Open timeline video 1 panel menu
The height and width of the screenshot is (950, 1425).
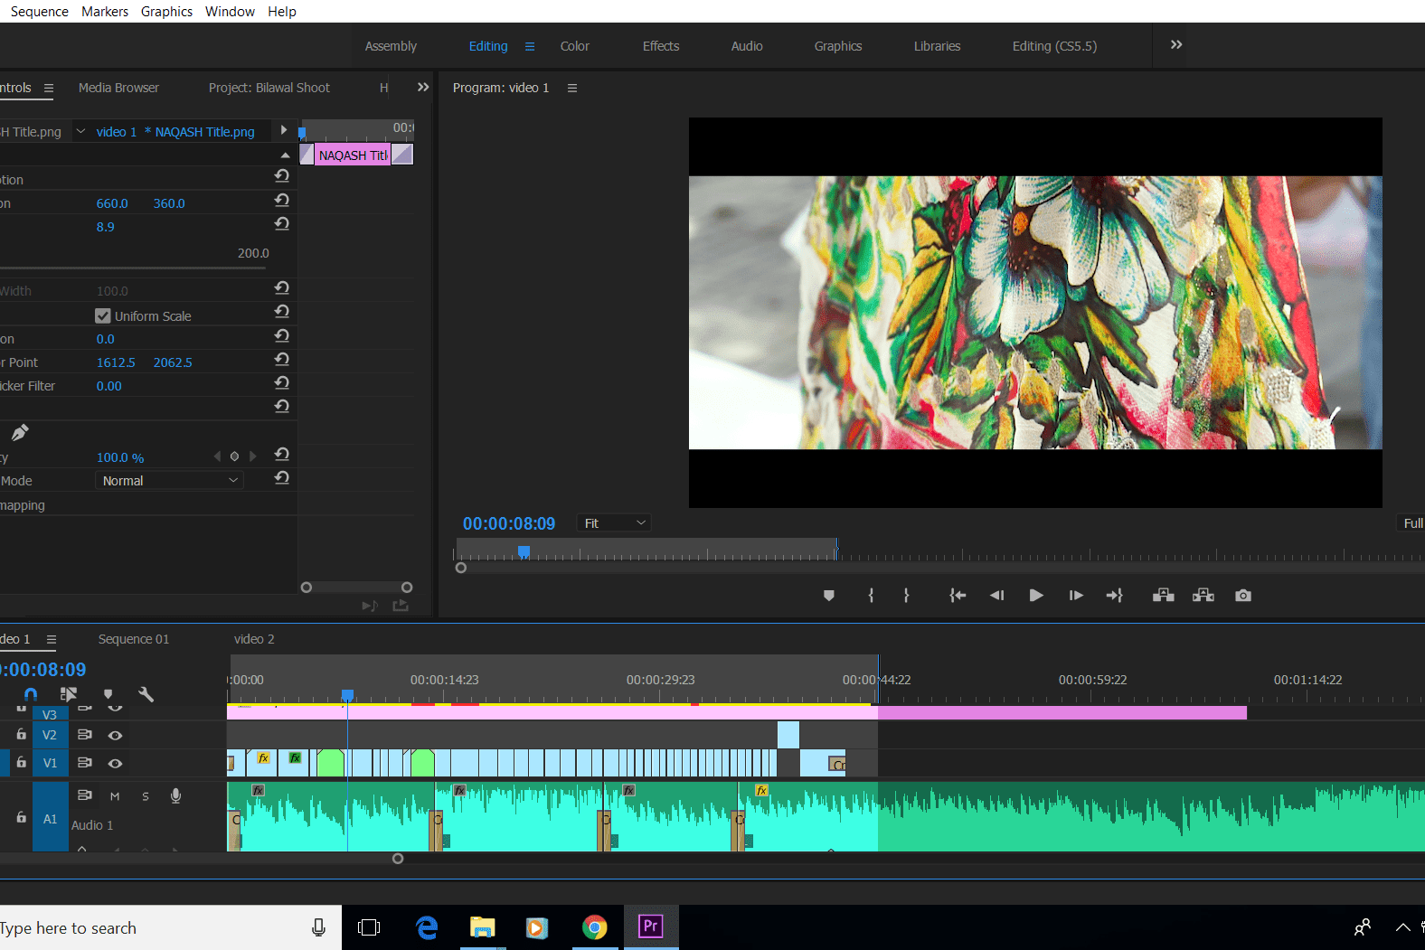point(52,639)
